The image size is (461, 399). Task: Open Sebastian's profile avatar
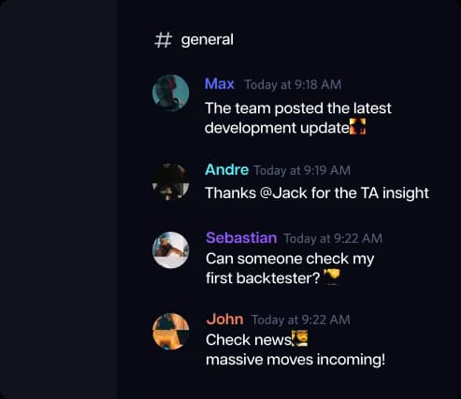[x=170, y=250]
